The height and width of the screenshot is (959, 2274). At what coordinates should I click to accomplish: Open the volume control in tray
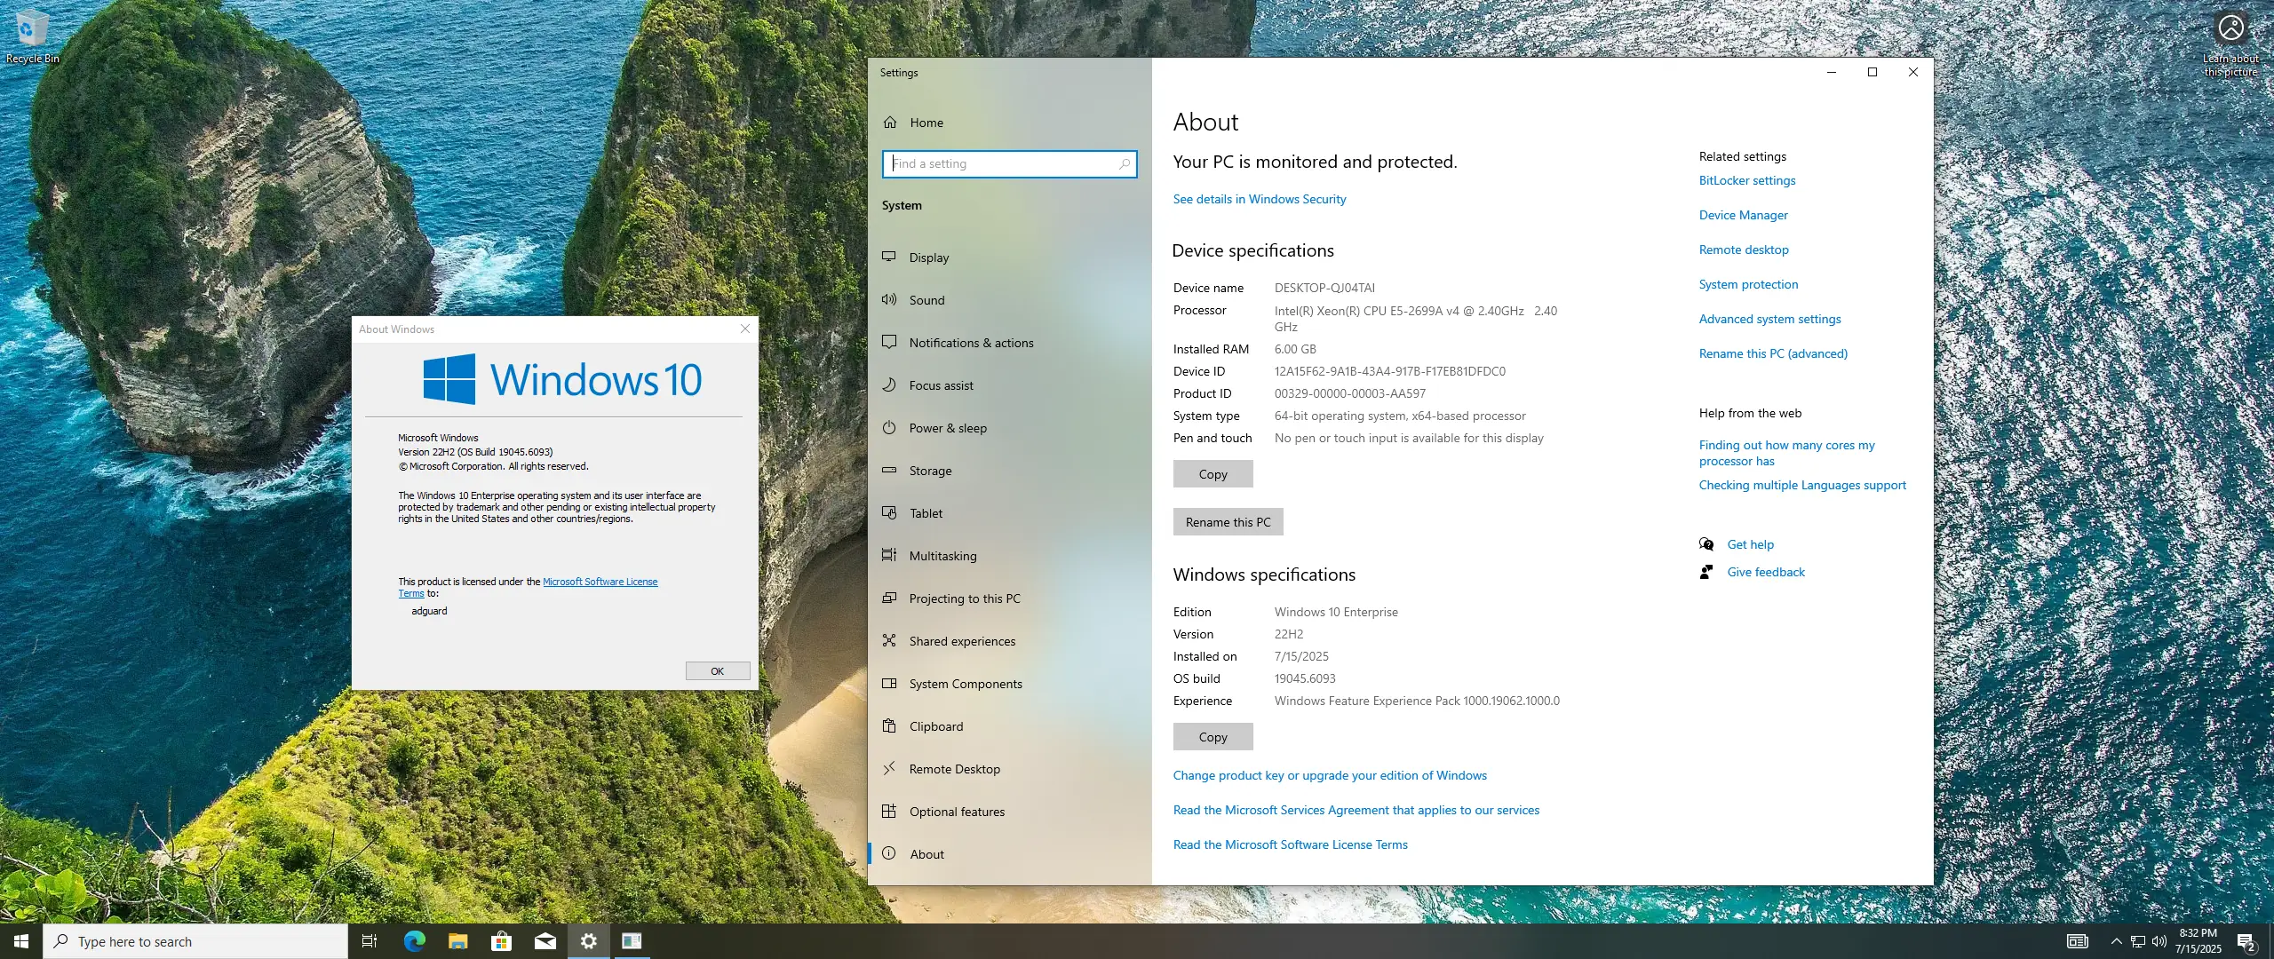[2159, 941]
